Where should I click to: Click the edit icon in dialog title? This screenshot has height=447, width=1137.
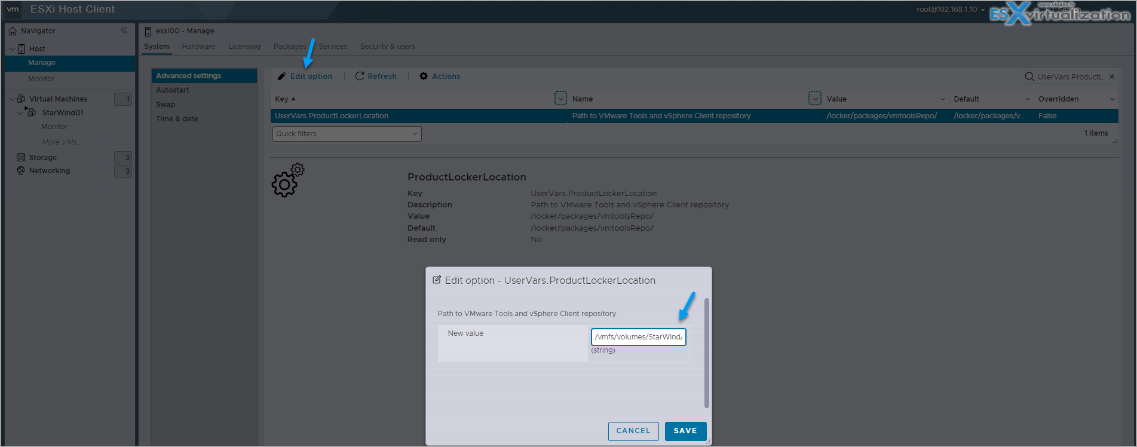coord(437,280)
